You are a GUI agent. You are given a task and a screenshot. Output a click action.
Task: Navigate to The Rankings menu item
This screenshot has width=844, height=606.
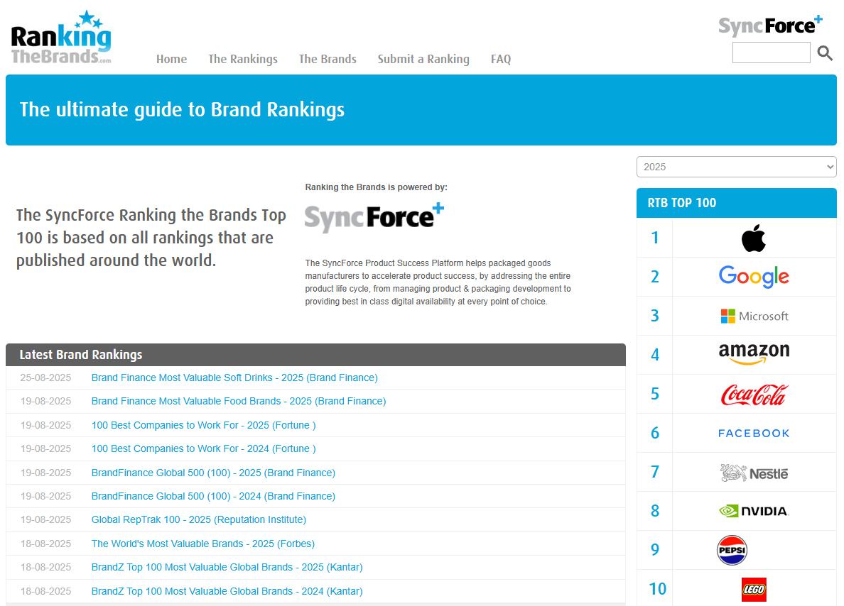point(243,60)
